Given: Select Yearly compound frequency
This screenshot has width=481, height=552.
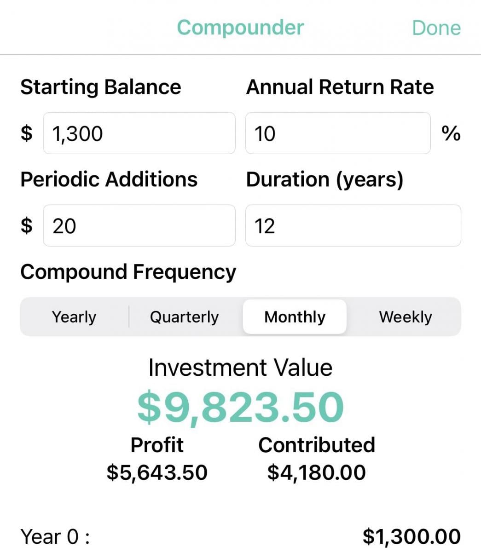Looking at the screenshot, I should pos(74,317).
